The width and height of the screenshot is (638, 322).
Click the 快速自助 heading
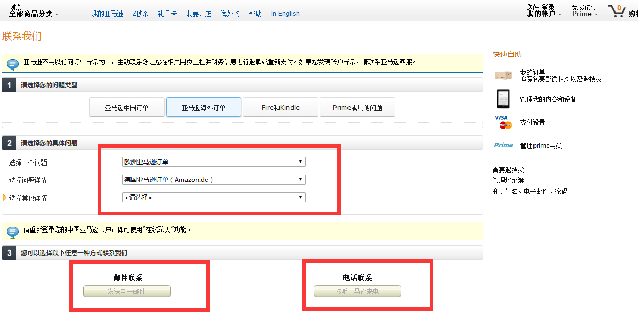coord(507,54)
